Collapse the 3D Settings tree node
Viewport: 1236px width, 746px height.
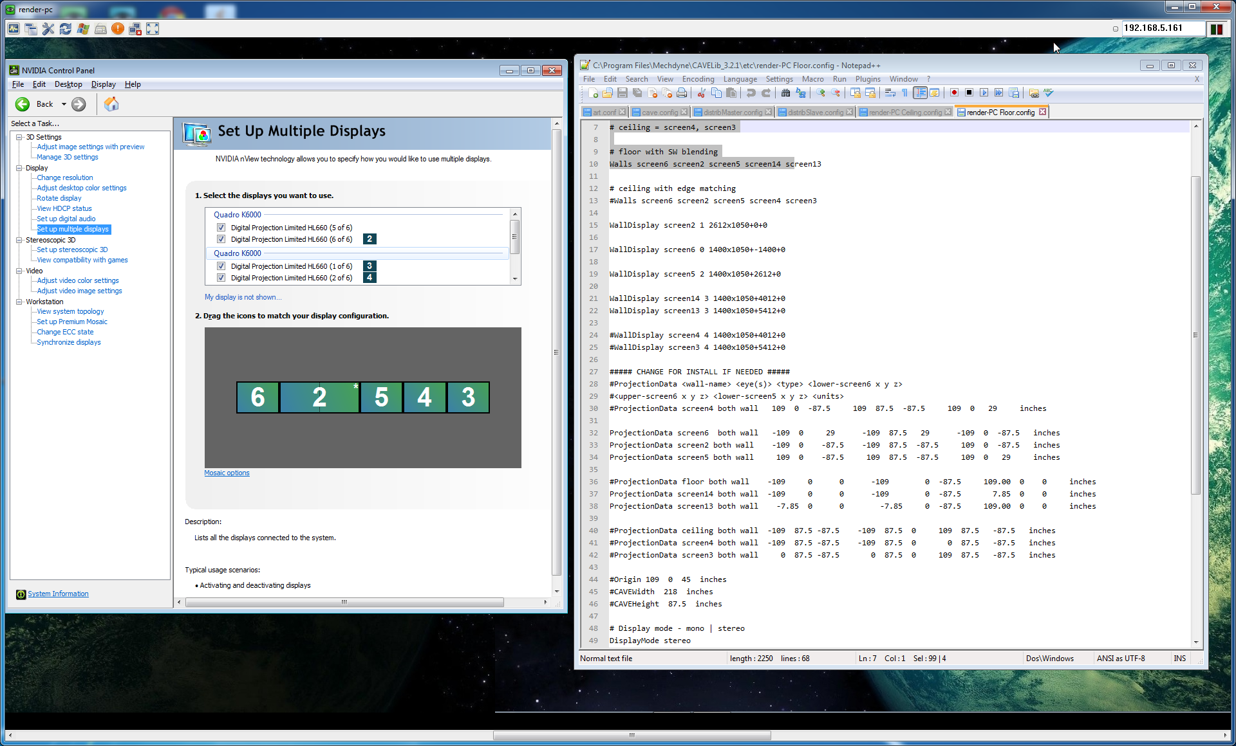(19, 137)
